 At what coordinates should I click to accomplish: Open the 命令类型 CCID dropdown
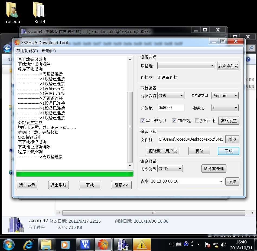(170, 169)
